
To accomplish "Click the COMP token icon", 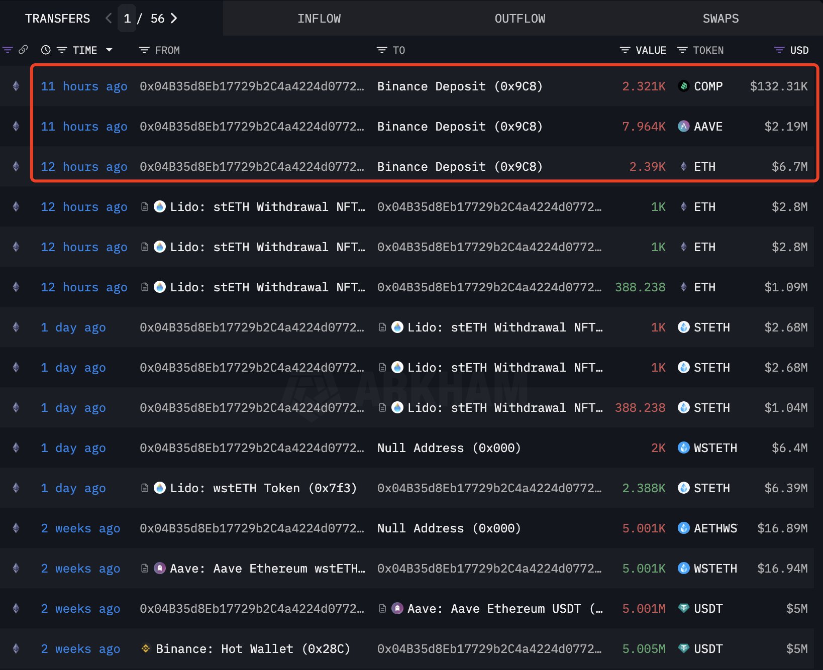I will [683, 86].
